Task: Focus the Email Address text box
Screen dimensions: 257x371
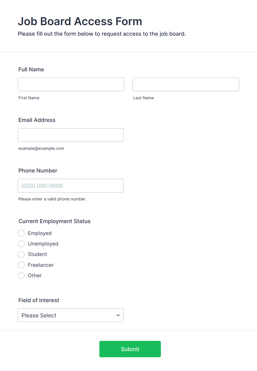Action: tap(71, 135)
